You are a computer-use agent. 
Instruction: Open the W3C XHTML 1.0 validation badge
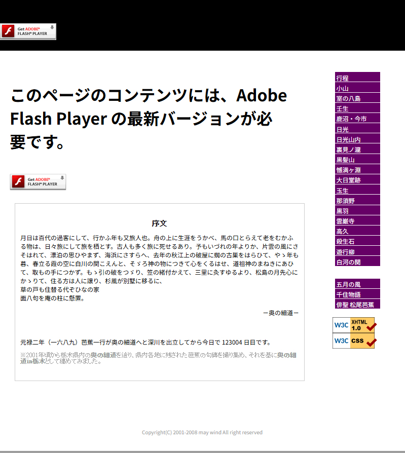354,325
